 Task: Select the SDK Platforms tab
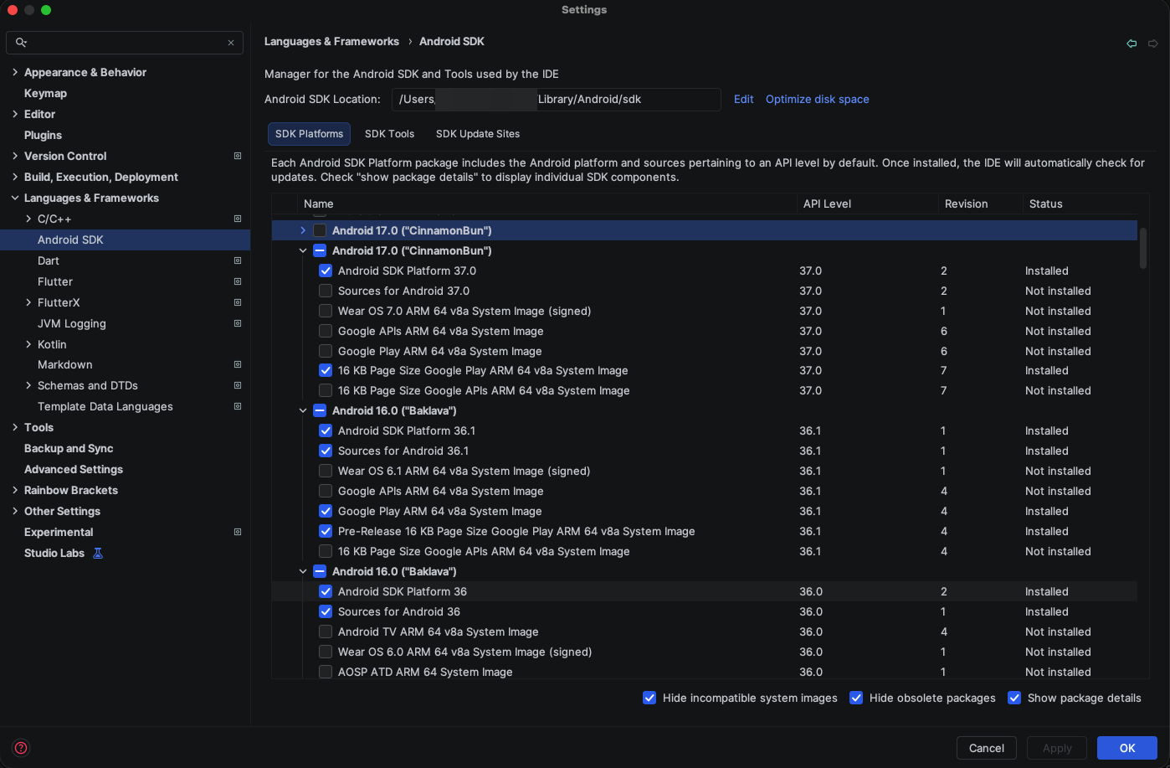[x=309, y=134]
